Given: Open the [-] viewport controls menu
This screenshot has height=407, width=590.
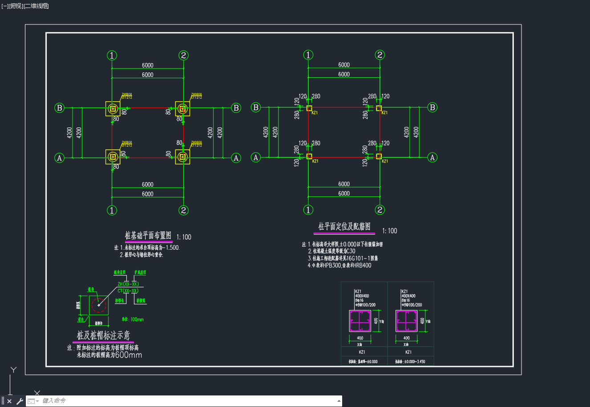Looking at the screenshot, I should click(x=5, y=6).
